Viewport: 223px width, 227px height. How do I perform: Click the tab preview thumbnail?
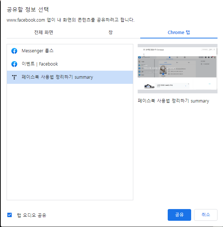[x=178, y=68]
